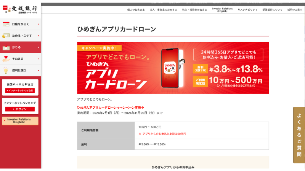The height and width of the screenshot is (171, 305).
Task: Open Investor Relations (English) top menu item
Action: tap(222, 10)
